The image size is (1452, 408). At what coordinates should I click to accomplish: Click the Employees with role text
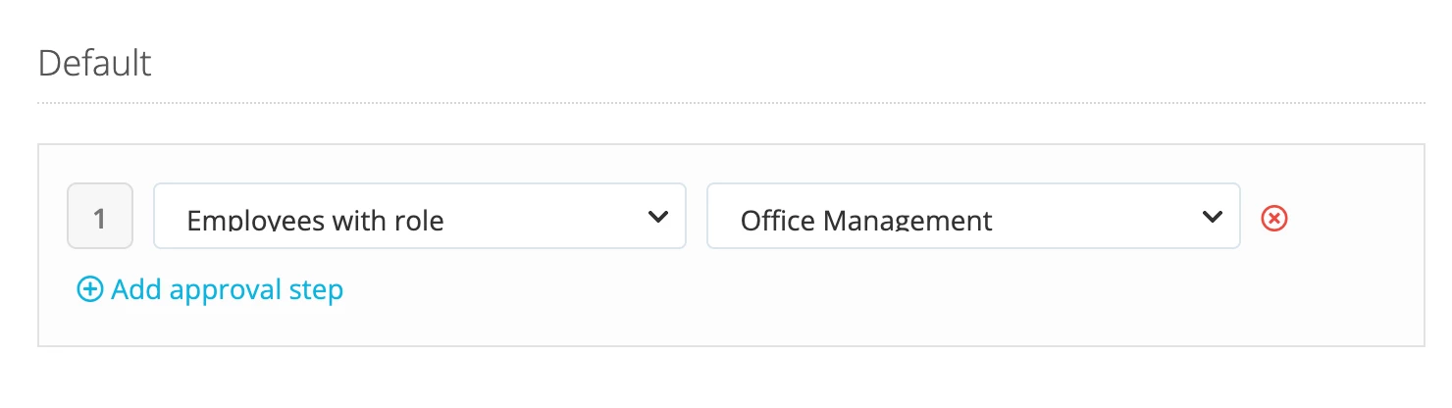[315, 220]
